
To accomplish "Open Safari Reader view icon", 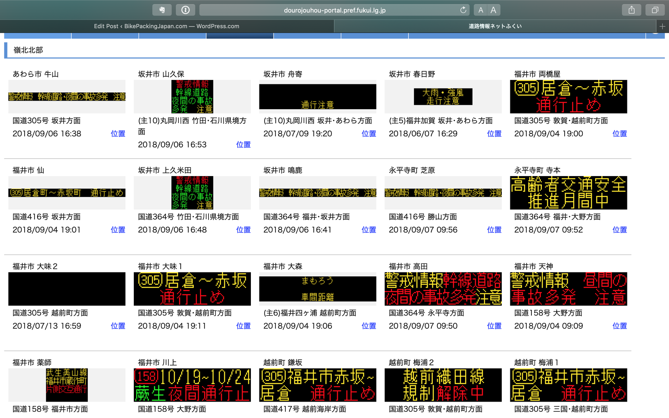I will (x=186, y=10).
